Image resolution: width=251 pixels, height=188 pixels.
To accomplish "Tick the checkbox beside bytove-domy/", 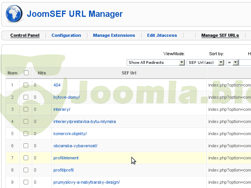I will point(26,97).
